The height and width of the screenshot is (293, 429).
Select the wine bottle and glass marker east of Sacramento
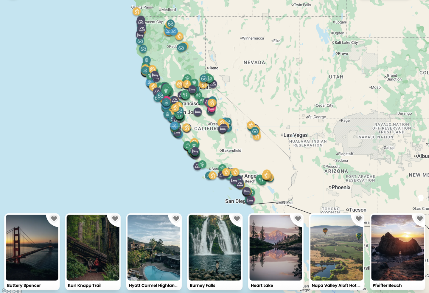coord(210,78)
